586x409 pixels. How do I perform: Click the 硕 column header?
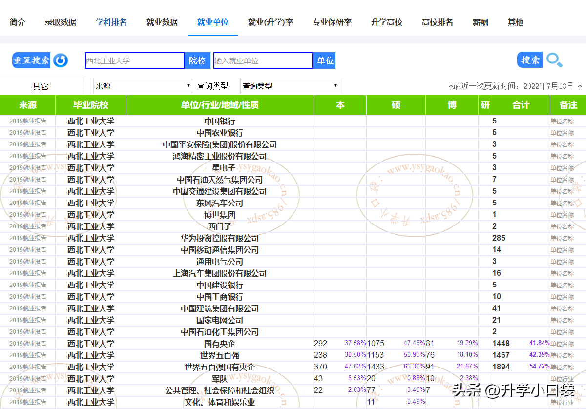click(396, 105)
